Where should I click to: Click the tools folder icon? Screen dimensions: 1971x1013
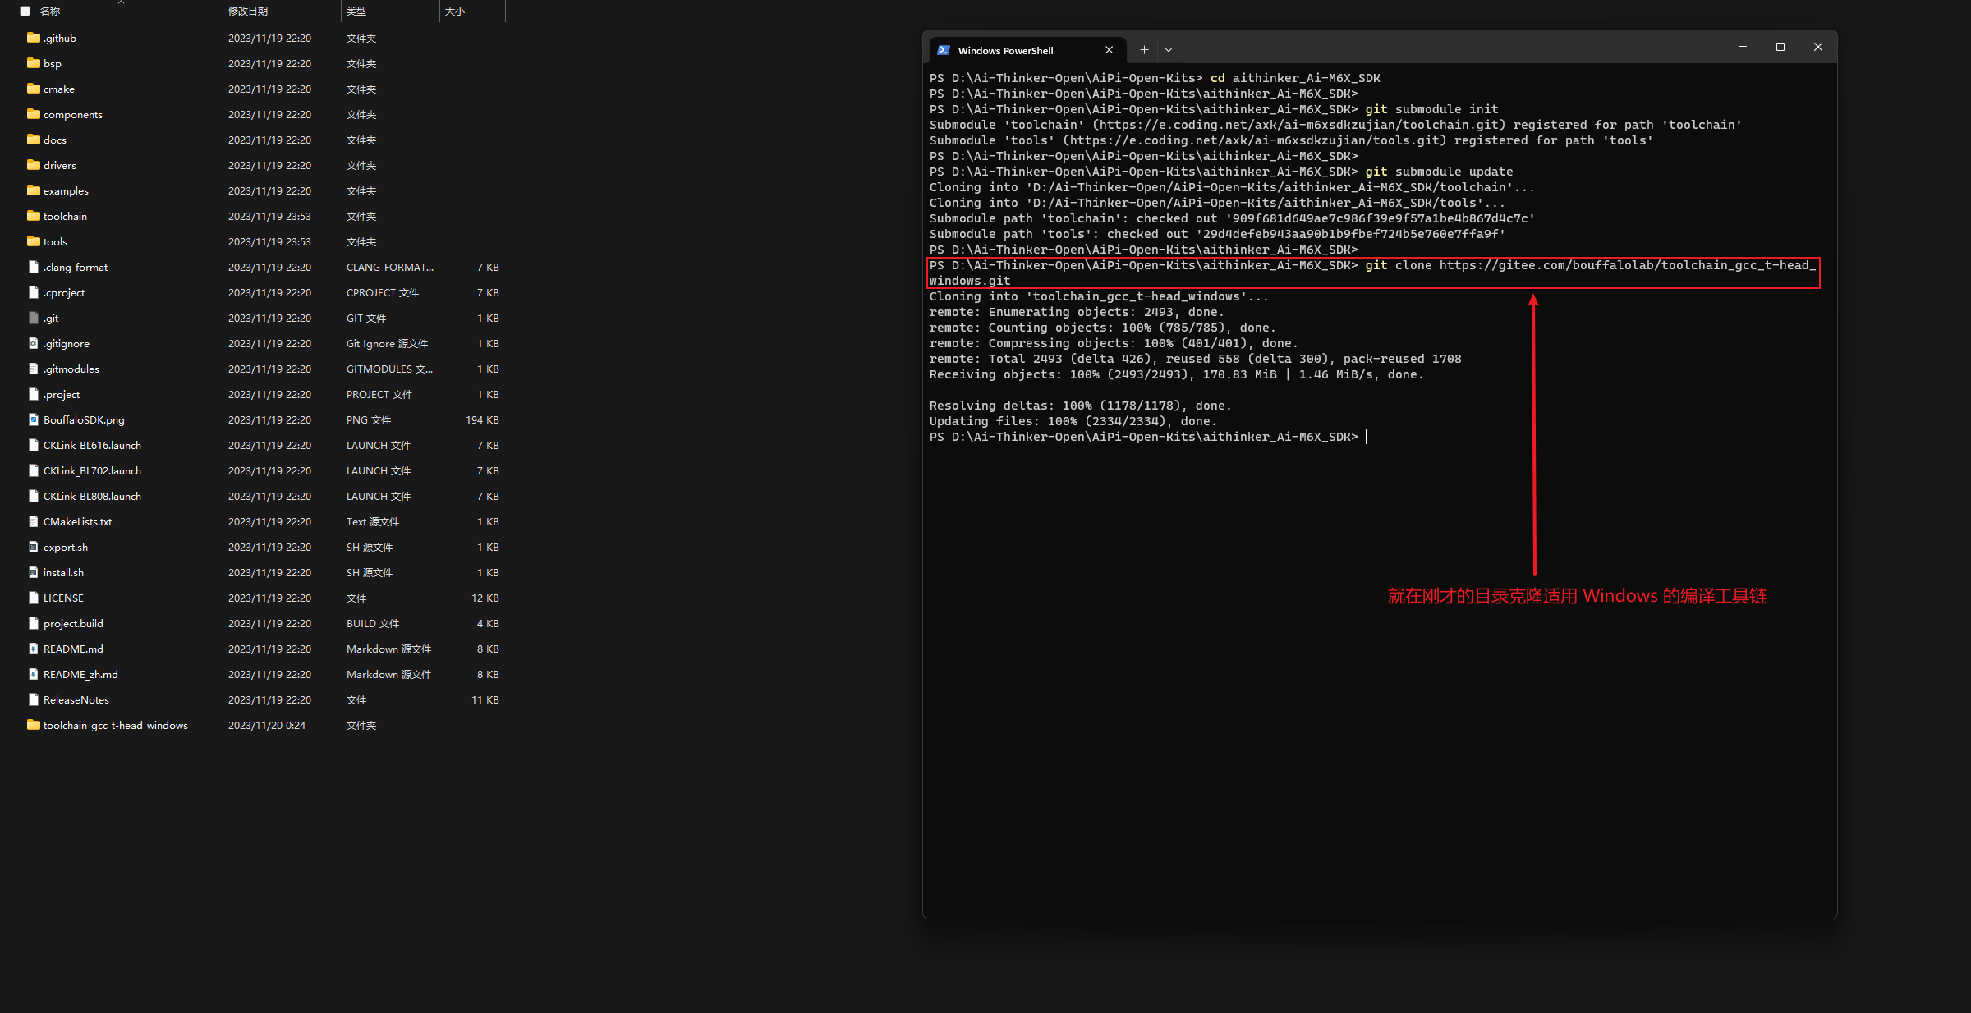33,241
